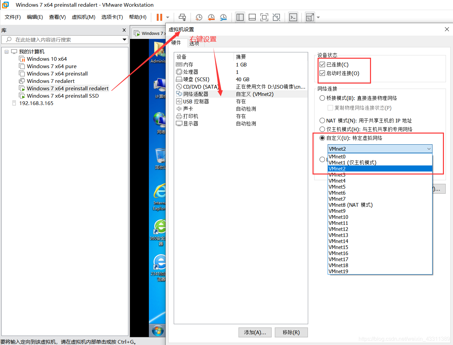Click the take snapshot clock-plus icon

click(199, 17)
